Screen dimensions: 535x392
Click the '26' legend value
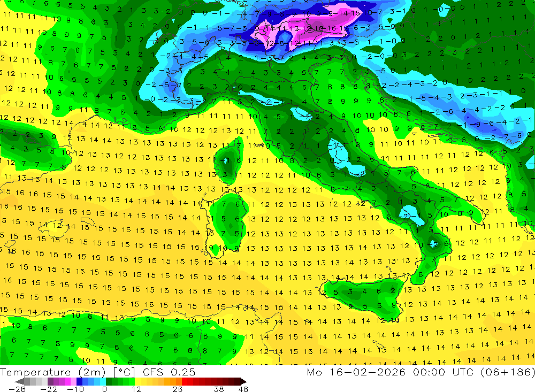(x=178, y=389)
